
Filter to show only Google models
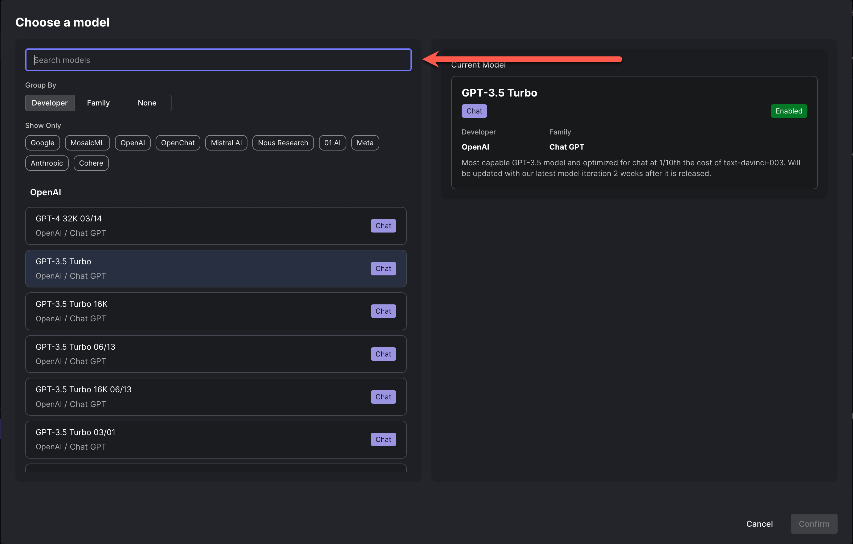43,143
